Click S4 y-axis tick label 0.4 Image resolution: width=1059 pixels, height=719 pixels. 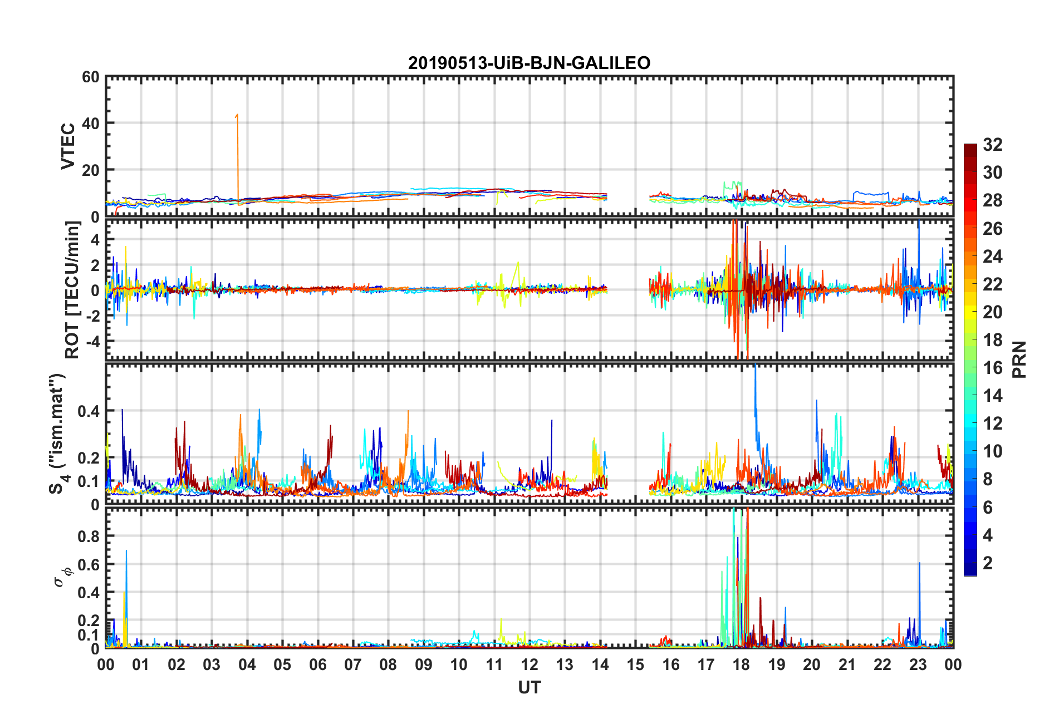[x=89, y=411]
